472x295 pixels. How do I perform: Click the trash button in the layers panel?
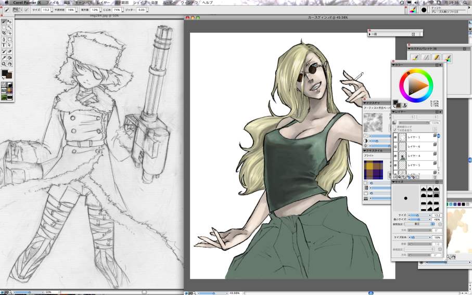tap(436, 177)
